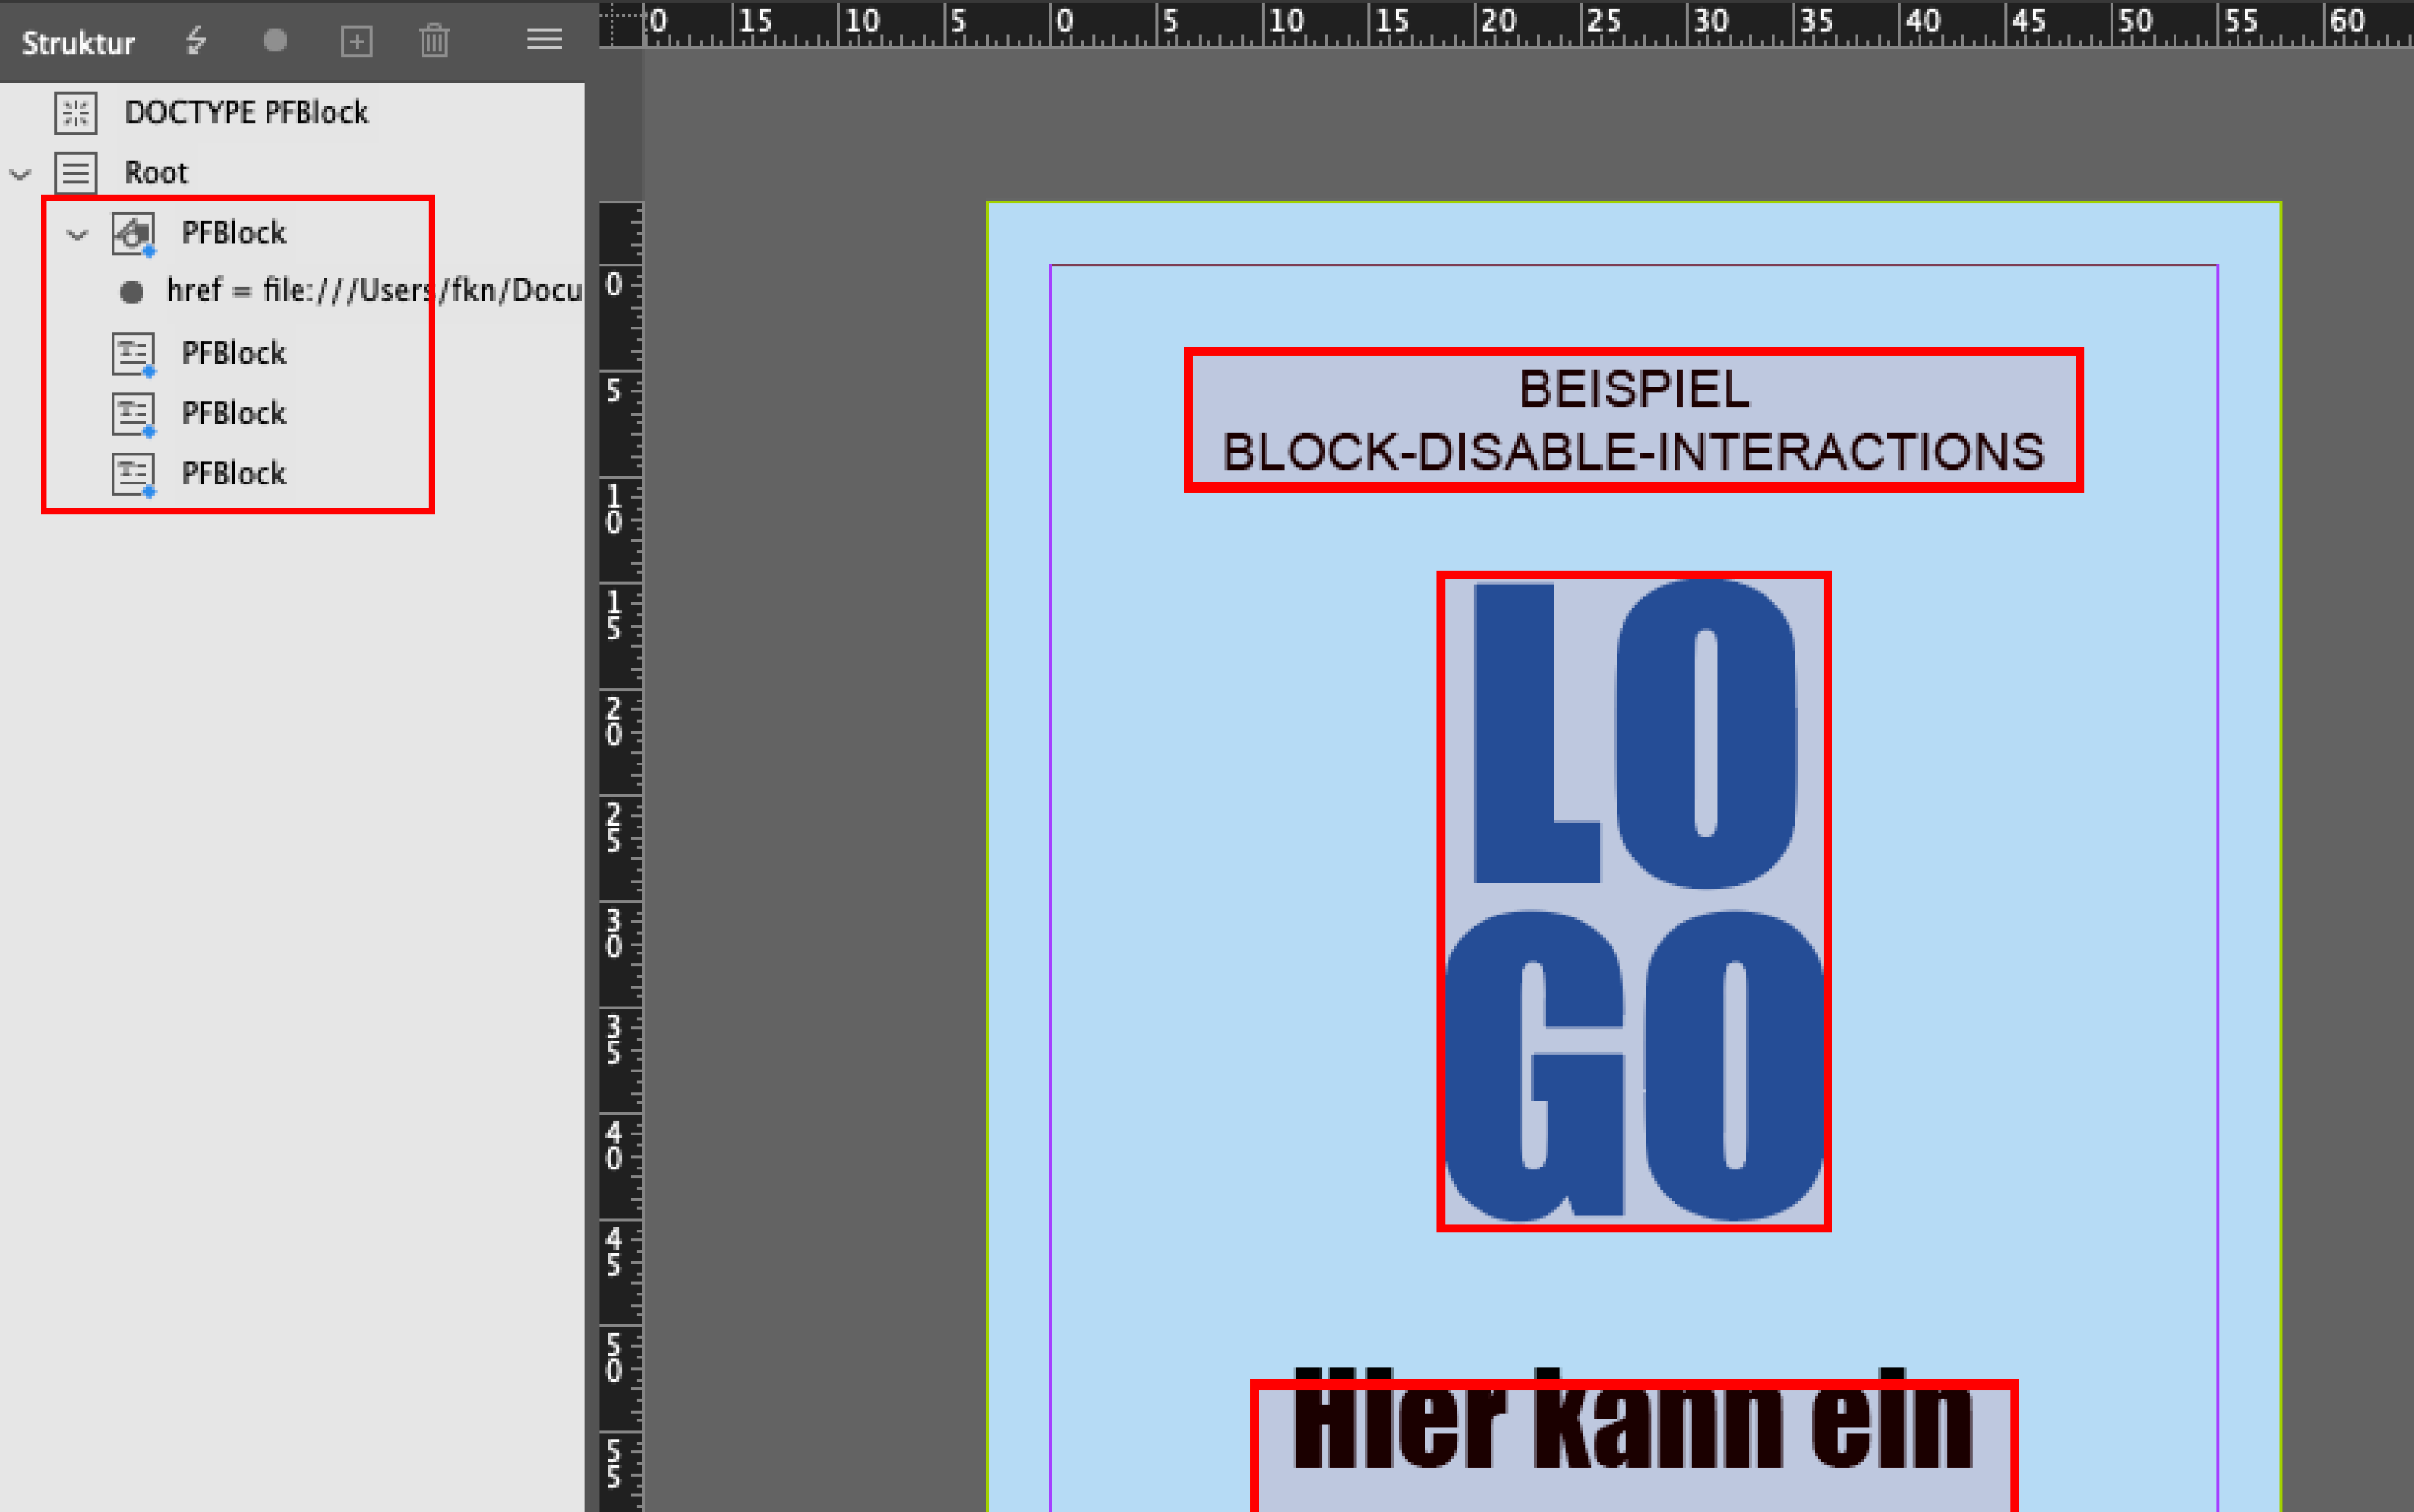Select the DOCTYPE PFBlock entry
2414x1512 pixels.
pyautogui.click(x=246, y=113)
